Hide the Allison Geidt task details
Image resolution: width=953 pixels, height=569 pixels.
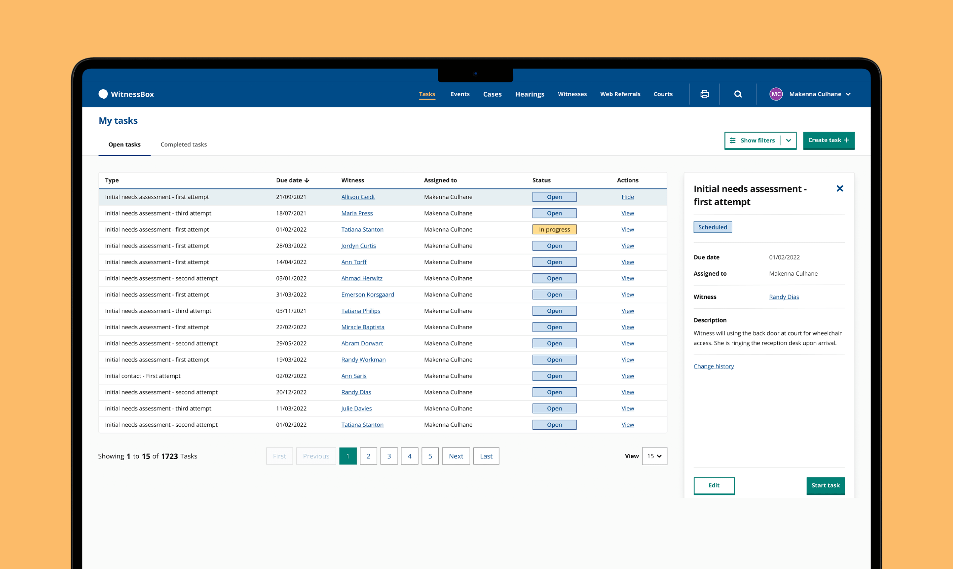[628, 197]
